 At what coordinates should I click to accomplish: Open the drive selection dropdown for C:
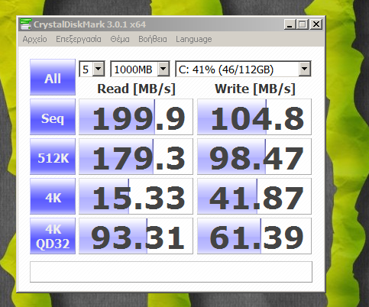click(243, 69)
